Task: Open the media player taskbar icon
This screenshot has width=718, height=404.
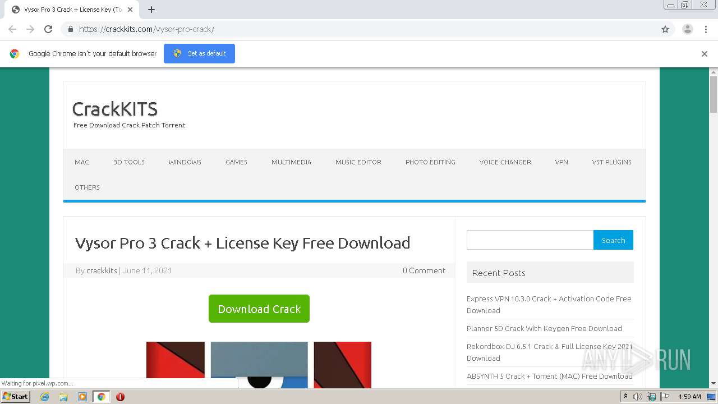Action: tap(82, 397)
